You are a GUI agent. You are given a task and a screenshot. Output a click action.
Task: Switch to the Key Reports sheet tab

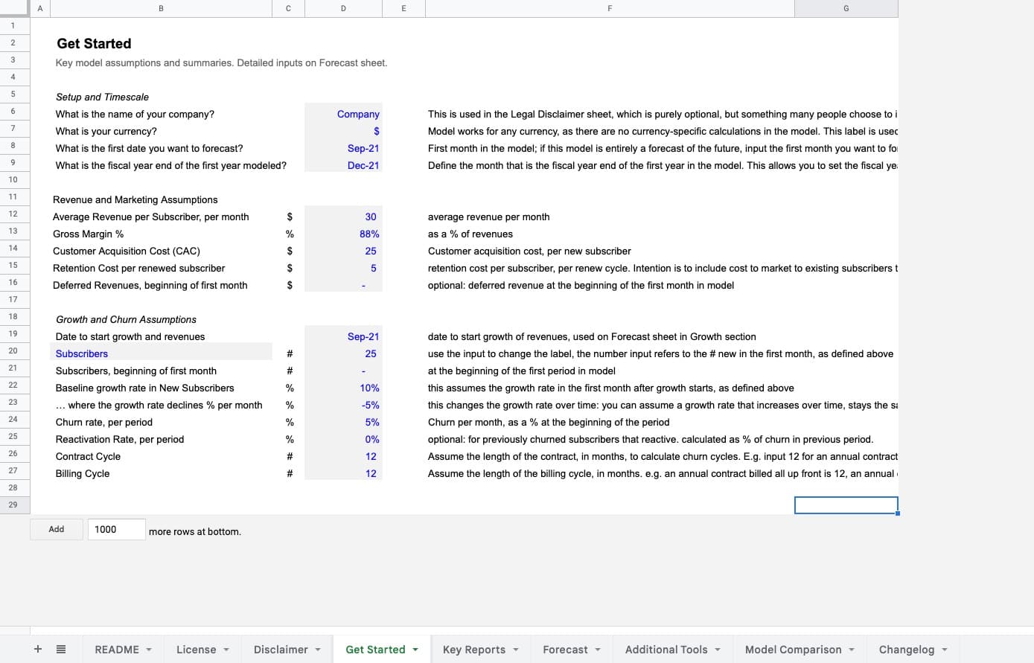point(473,650)
